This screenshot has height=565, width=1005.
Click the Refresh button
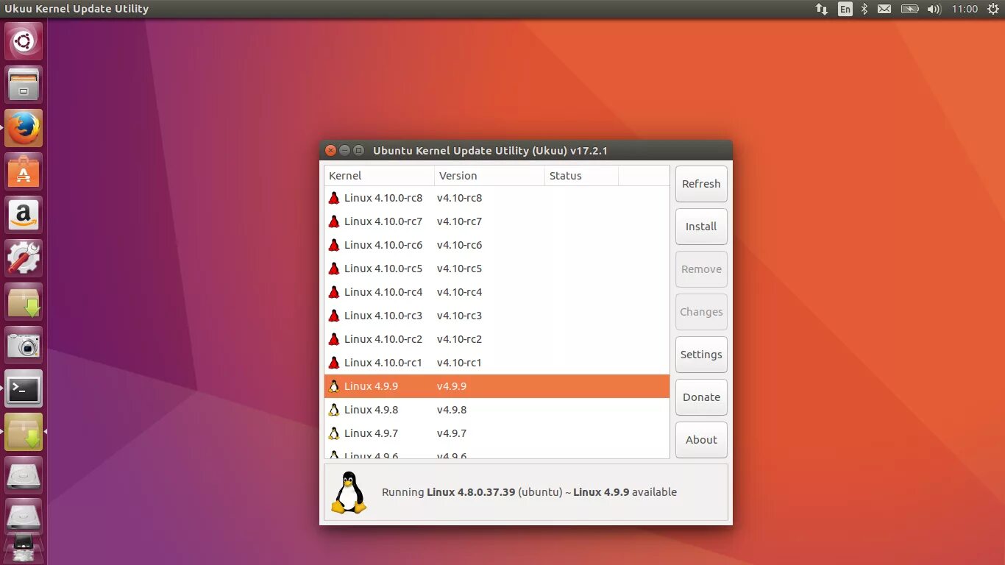tap(701, 184)
